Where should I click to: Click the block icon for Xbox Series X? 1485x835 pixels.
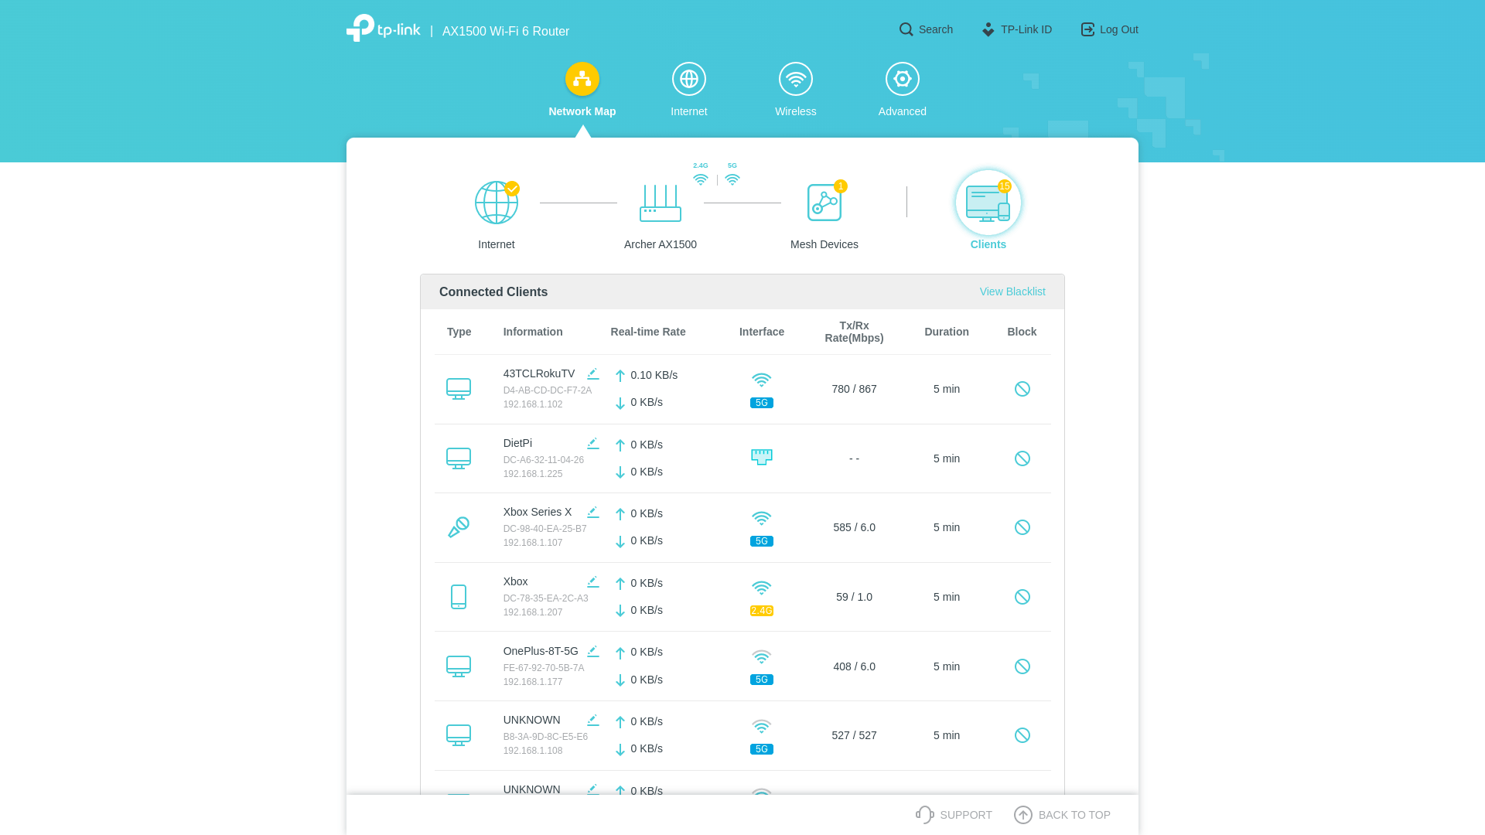click(1022, 527)
